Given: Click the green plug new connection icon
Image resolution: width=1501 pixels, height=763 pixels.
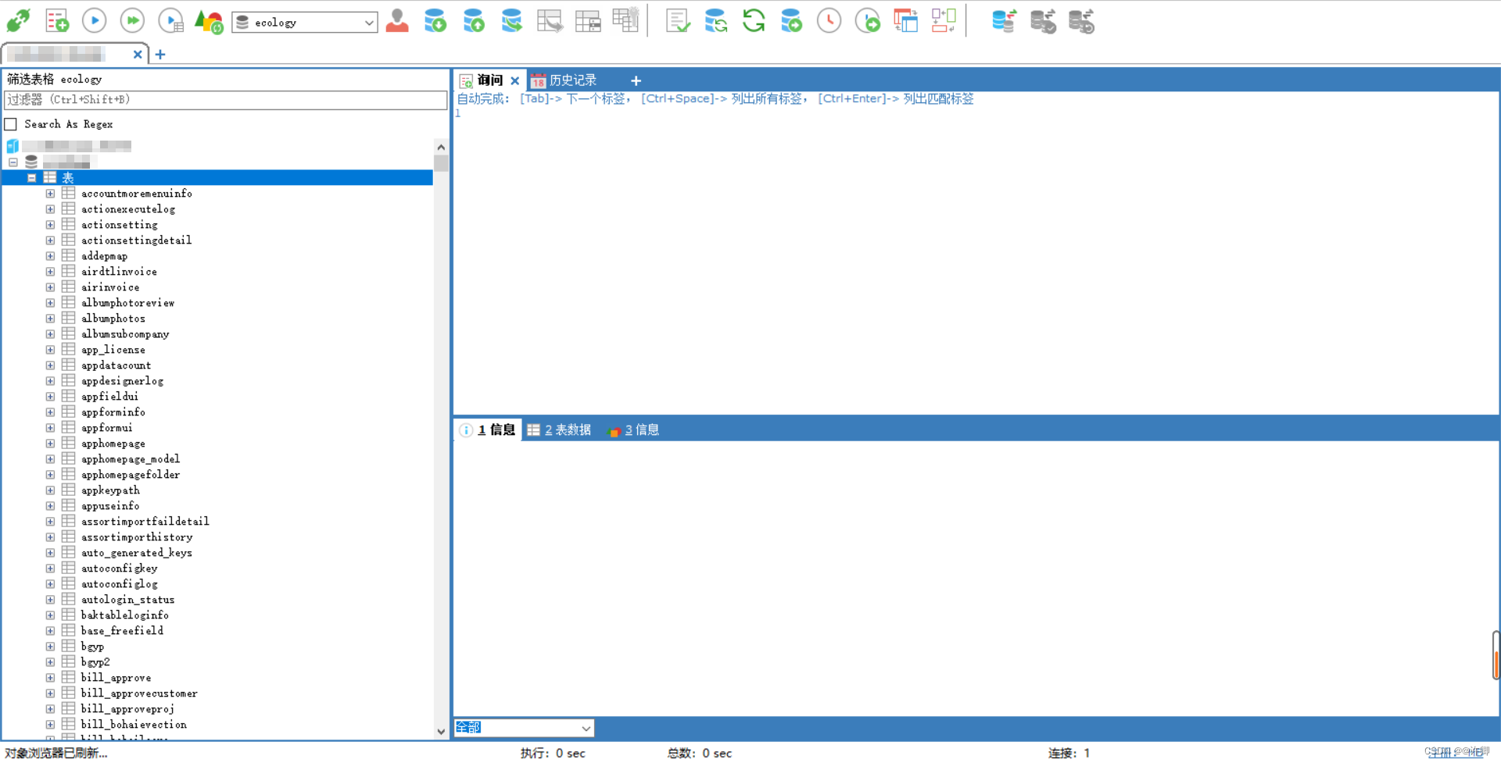Looking at the screenshot, I should pos(18,21).
